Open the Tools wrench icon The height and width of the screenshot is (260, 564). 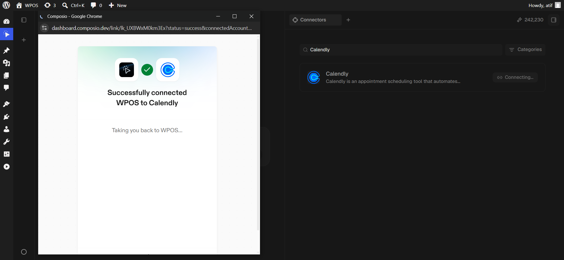[x=6, y=142]
